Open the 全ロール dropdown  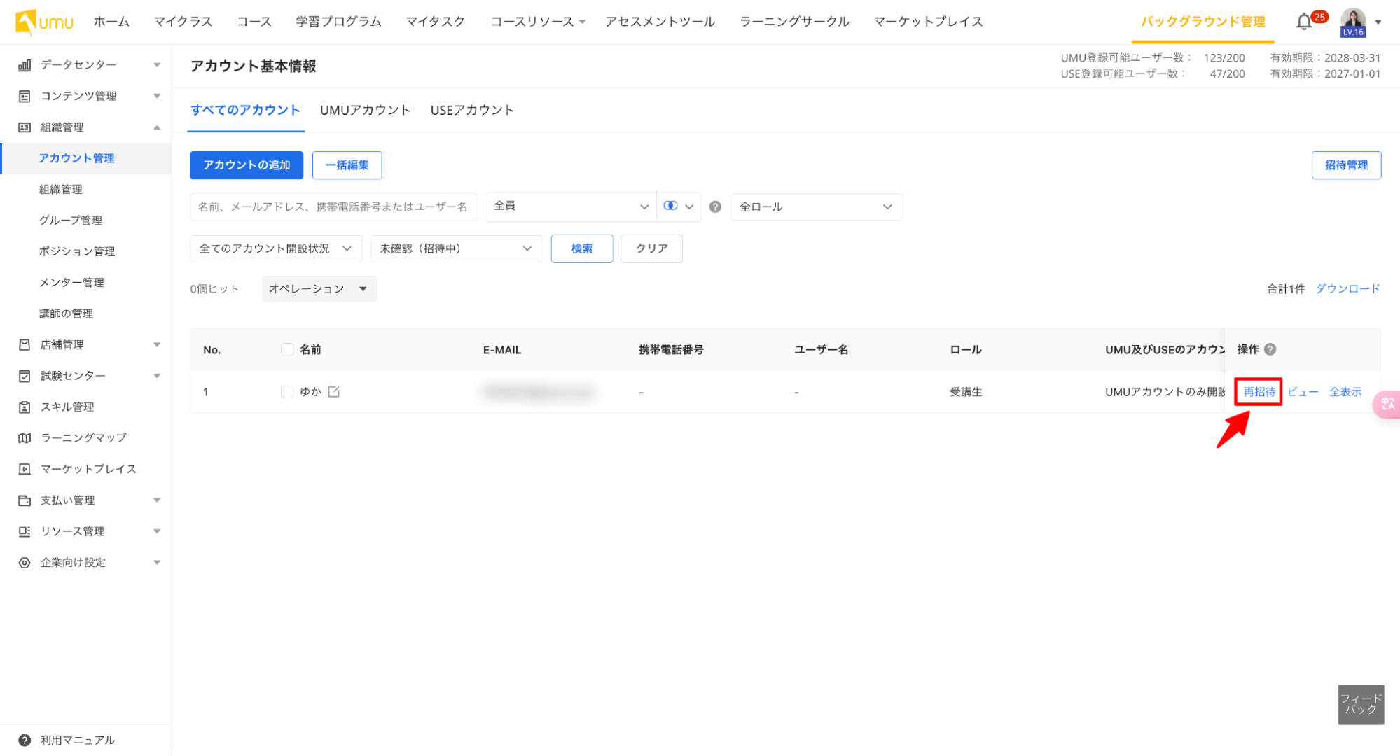coord(816,206)
